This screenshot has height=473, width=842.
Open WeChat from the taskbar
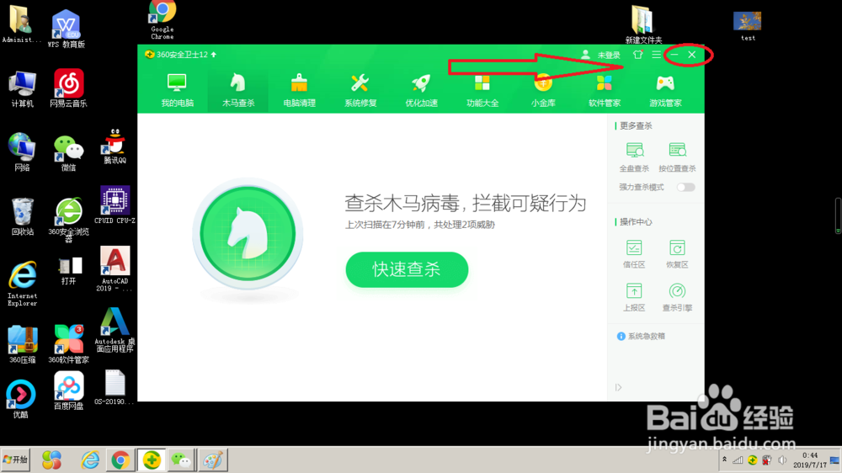(182, 460)
